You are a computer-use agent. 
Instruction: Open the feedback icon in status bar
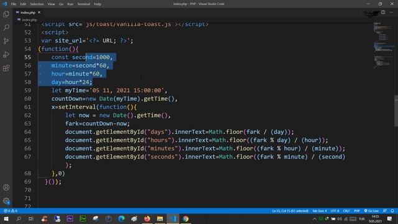pos(385,211)
